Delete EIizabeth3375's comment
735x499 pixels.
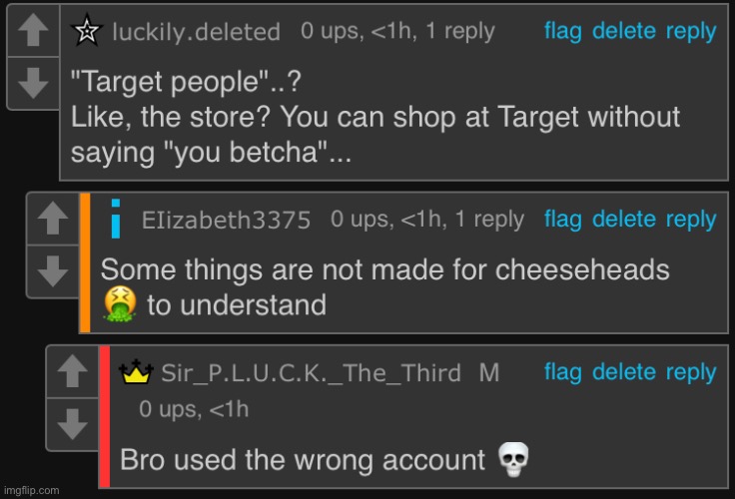tap(624, 220)
